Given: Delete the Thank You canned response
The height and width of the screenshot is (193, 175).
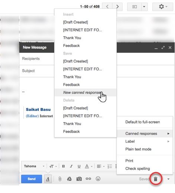Looking at the screenshot, I should (x=85, y=124).
